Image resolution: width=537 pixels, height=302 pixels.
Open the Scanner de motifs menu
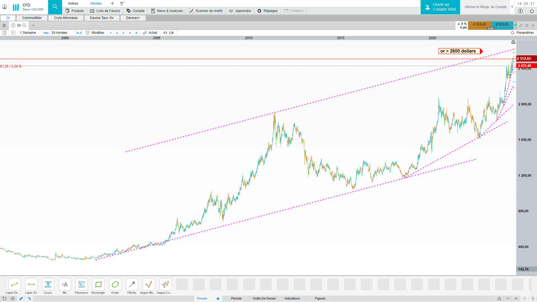[x=206, y=11]
